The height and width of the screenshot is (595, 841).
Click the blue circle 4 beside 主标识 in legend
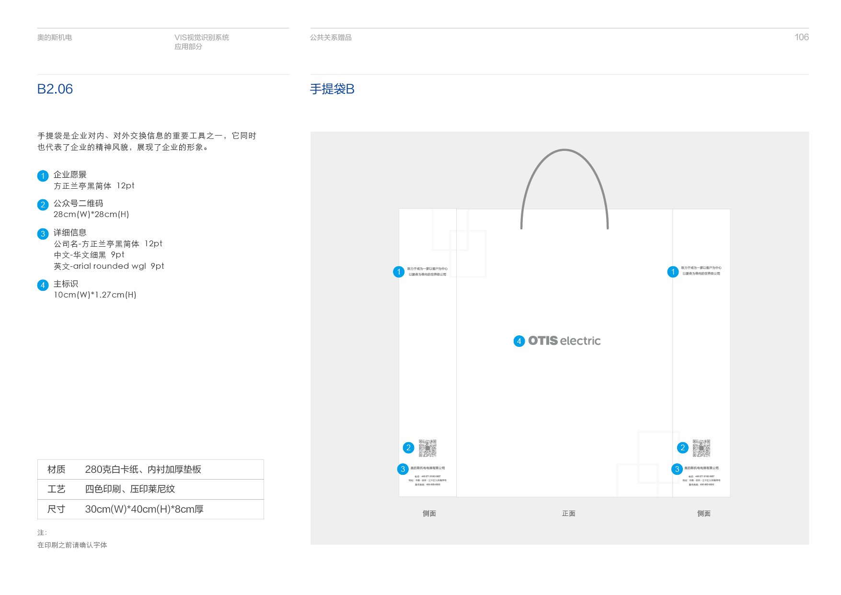click(43, 286)
